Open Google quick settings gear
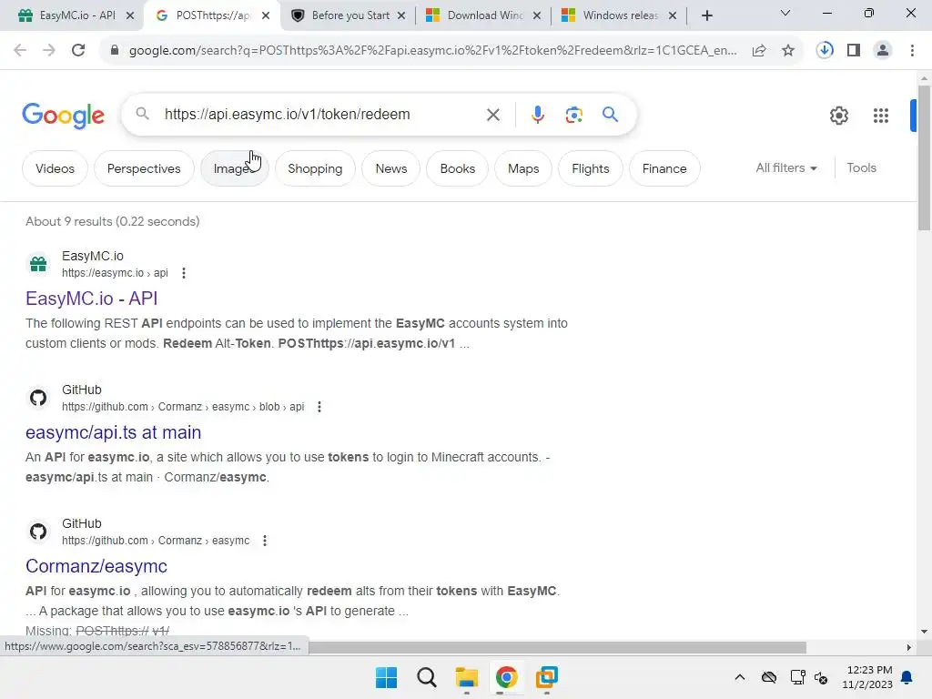The image size is (932, 699). pos(838,116)
